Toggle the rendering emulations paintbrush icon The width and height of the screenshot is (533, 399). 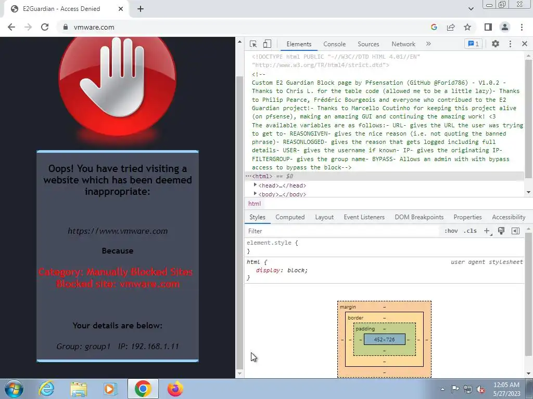(x=501, y=231)
